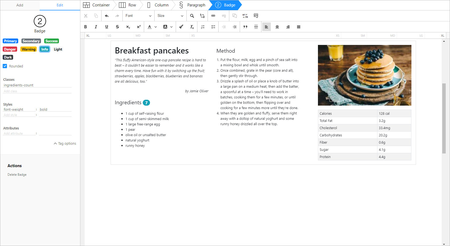Select Badge in the breadcrumb
The height and width of the screenshot is (246, 450).
(226, 5)
